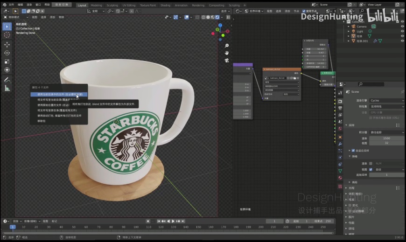The width and height of the screenshot is (406, 242).
Task: Click the viewport zoom magnifier icon
Action: [x=227, y=46]
